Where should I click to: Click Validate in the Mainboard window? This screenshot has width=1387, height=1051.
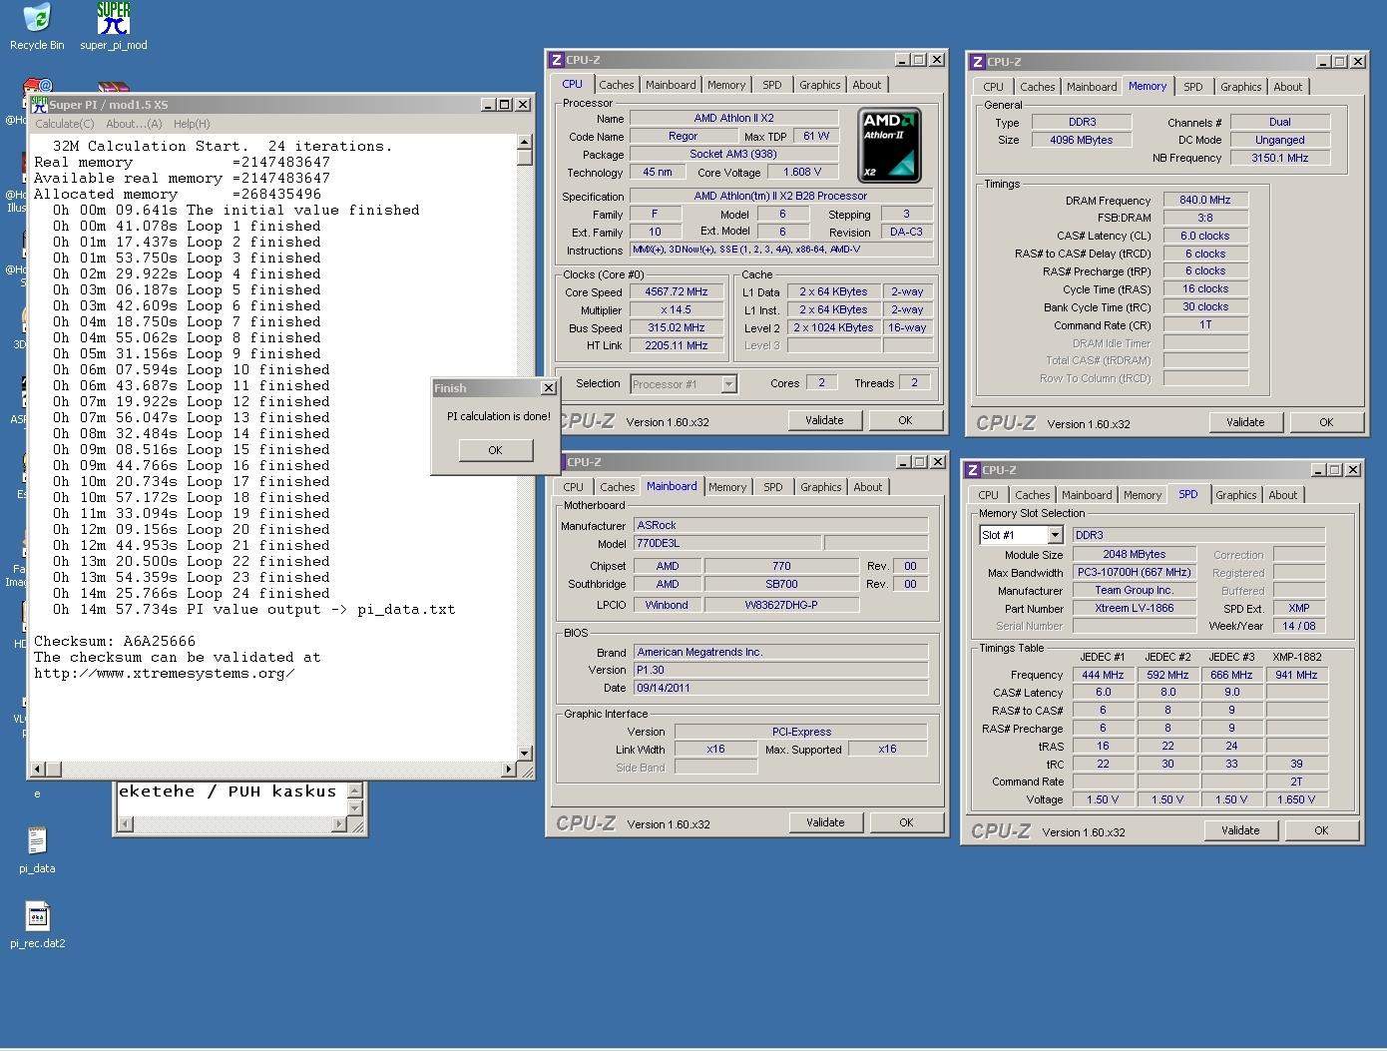(825, 822)
